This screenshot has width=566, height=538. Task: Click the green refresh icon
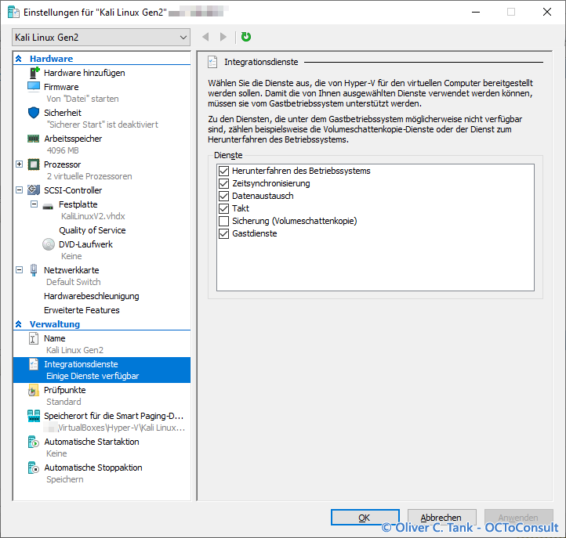click(246, 37)
